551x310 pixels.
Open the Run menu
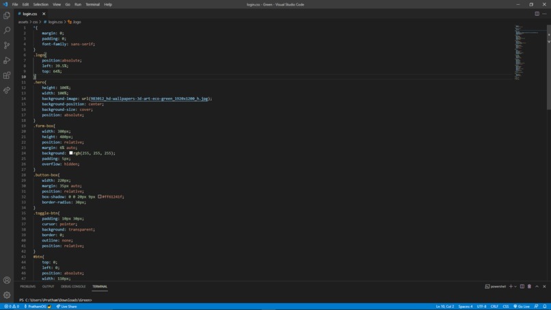78,5
